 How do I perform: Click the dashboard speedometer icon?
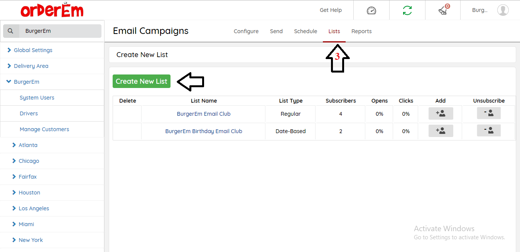[371, 10]
